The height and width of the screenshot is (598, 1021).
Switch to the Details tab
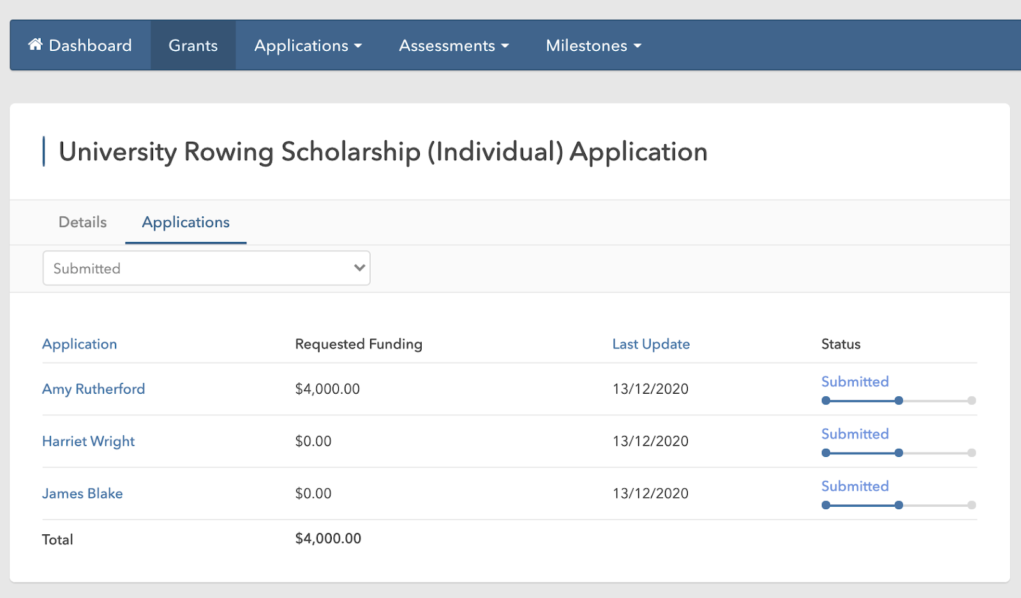tap(82, 222)
